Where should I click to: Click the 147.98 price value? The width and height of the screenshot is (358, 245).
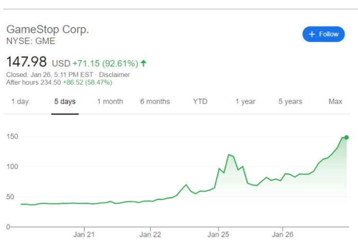27,62
